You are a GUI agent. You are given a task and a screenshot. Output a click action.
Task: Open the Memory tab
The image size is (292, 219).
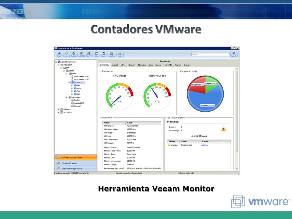tap(131, 65)
